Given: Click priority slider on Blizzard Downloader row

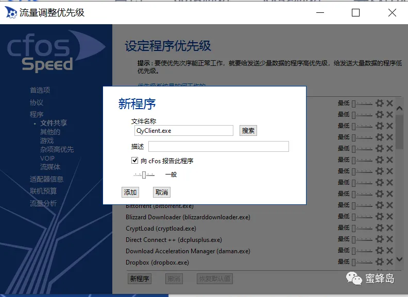Looking at the screenshot, I should pos(362,217).
